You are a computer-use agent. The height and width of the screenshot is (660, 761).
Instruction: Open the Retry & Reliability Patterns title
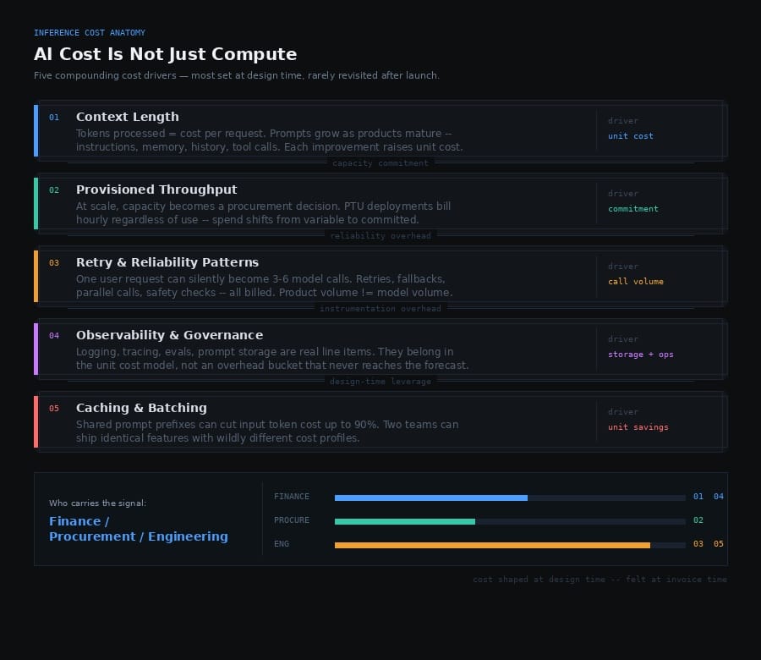(167, 262)
